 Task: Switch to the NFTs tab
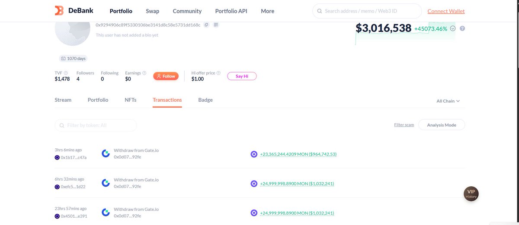[131, 100]
